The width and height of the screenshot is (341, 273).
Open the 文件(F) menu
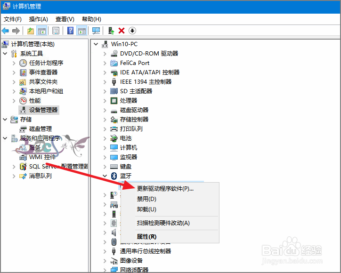13,19
